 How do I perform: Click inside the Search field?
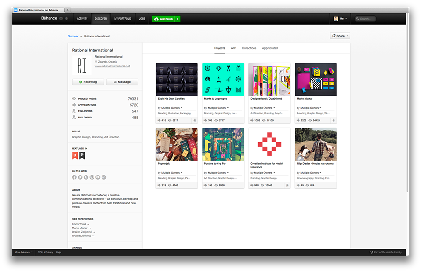pyautogui.click(x=365, y=19)
